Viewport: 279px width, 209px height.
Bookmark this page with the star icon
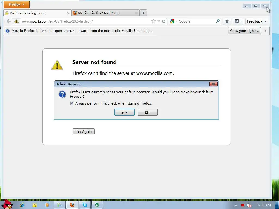click(x=154, y=21)
